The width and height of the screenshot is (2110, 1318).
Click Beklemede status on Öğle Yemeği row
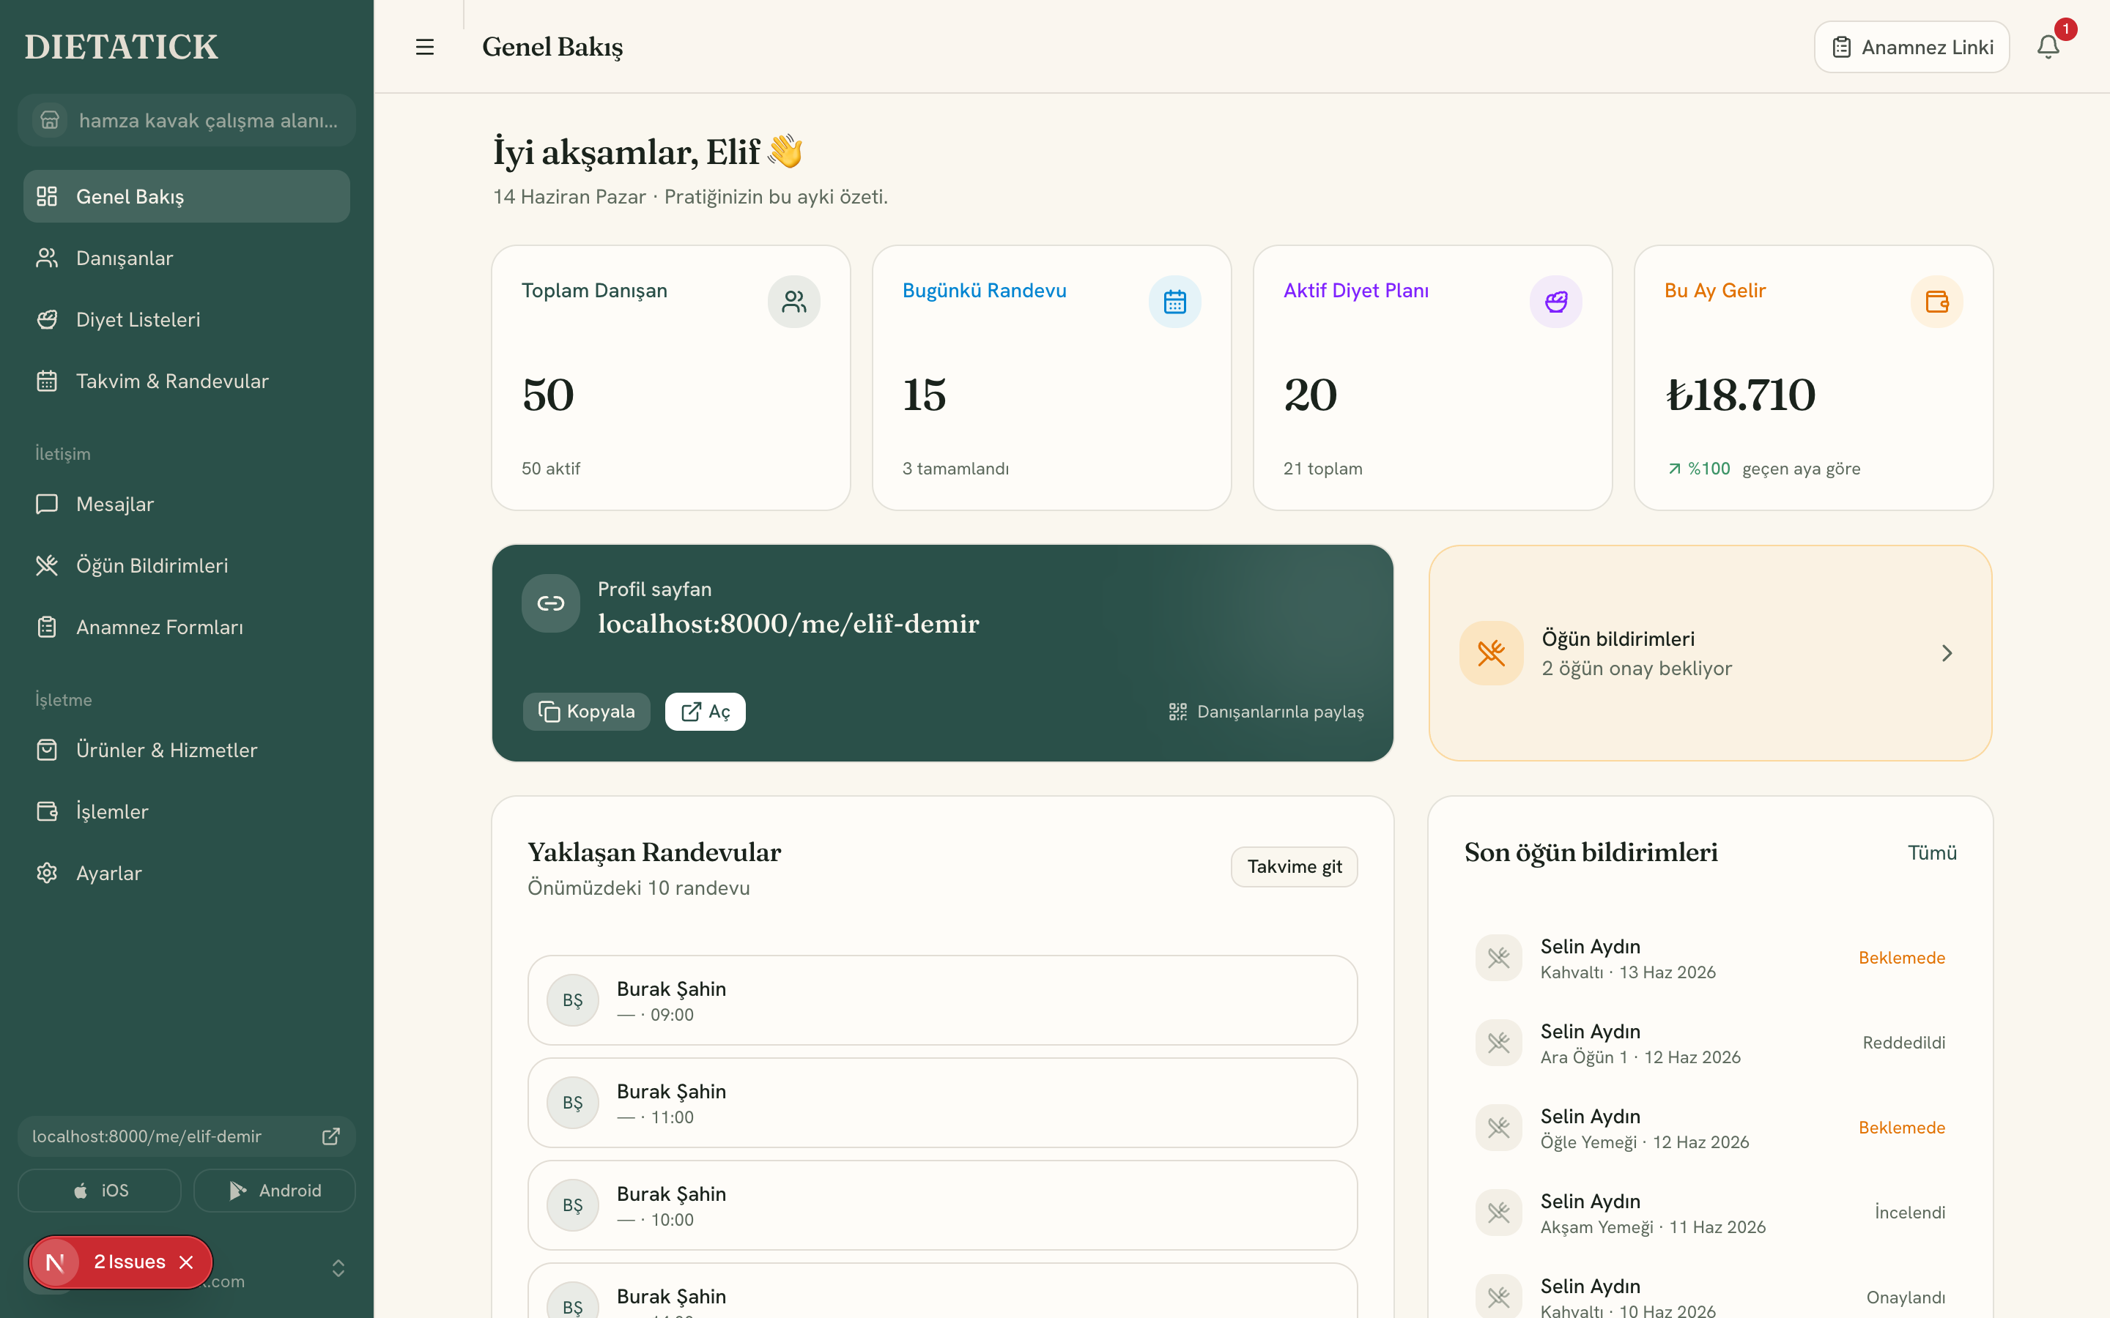pos(1902,1128)
